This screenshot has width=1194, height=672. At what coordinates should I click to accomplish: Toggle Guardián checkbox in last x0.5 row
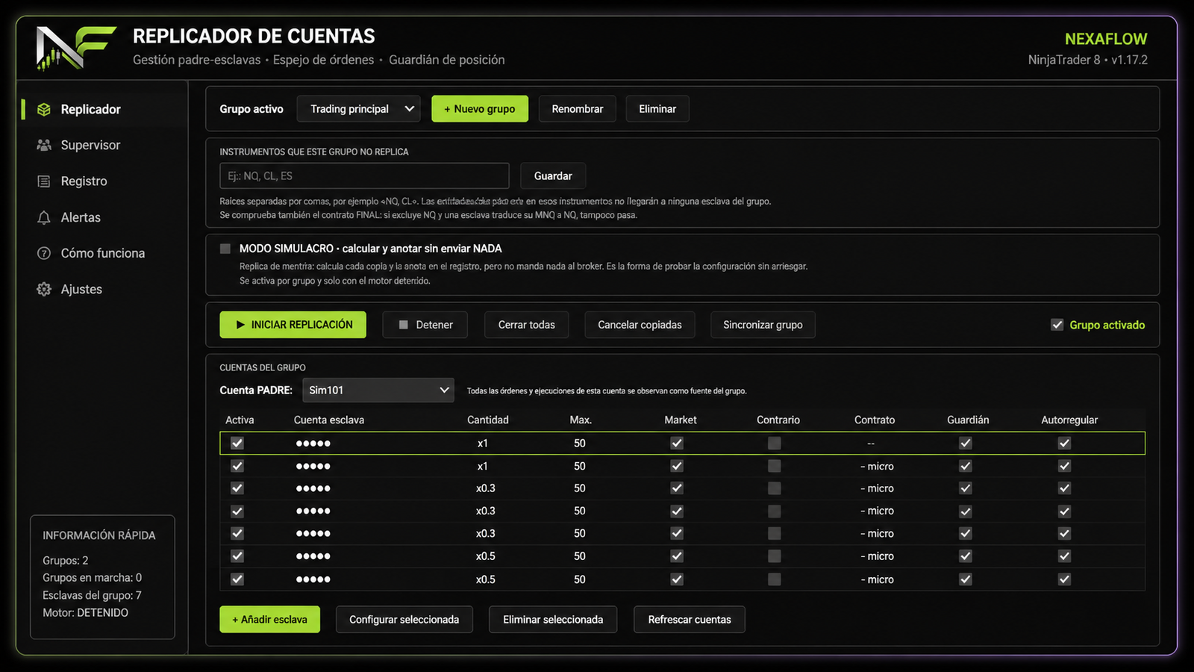pyautogui.click(x=966, y=579)
